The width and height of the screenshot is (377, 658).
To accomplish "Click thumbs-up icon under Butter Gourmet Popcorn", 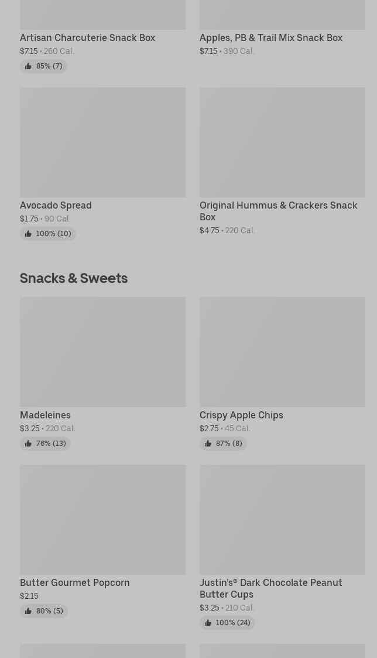I will click(x=28, y=611).
